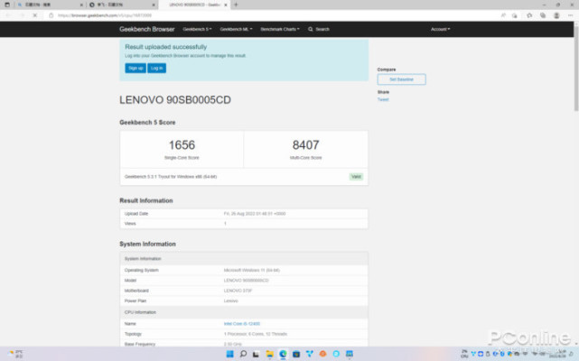This screenshot has height=361, width=579.
Task: Select the LENOVO 90SB0005CD tab
Action: [x=192, y=5]
